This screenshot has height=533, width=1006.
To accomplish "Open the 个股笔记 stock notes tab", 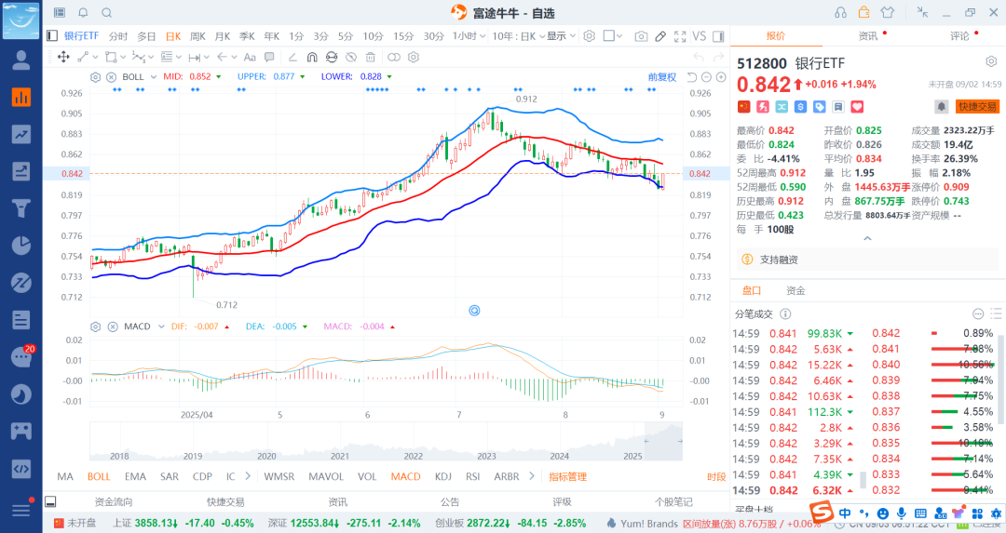I will [673, 502].
